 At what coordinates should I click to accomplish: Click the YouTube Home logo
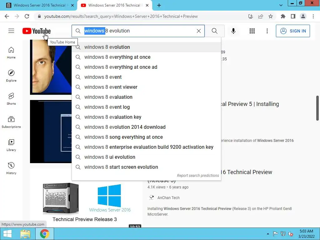pyautogui.click(x=37, y=31)
